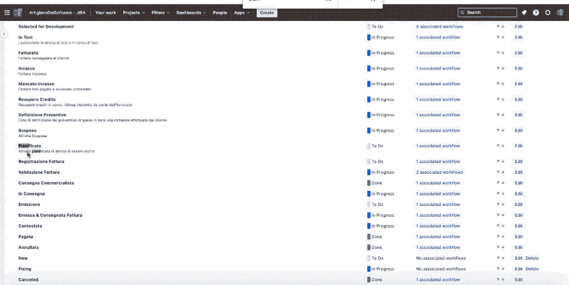Move Pianificata status up with arrow

click(x=498, y=146)
